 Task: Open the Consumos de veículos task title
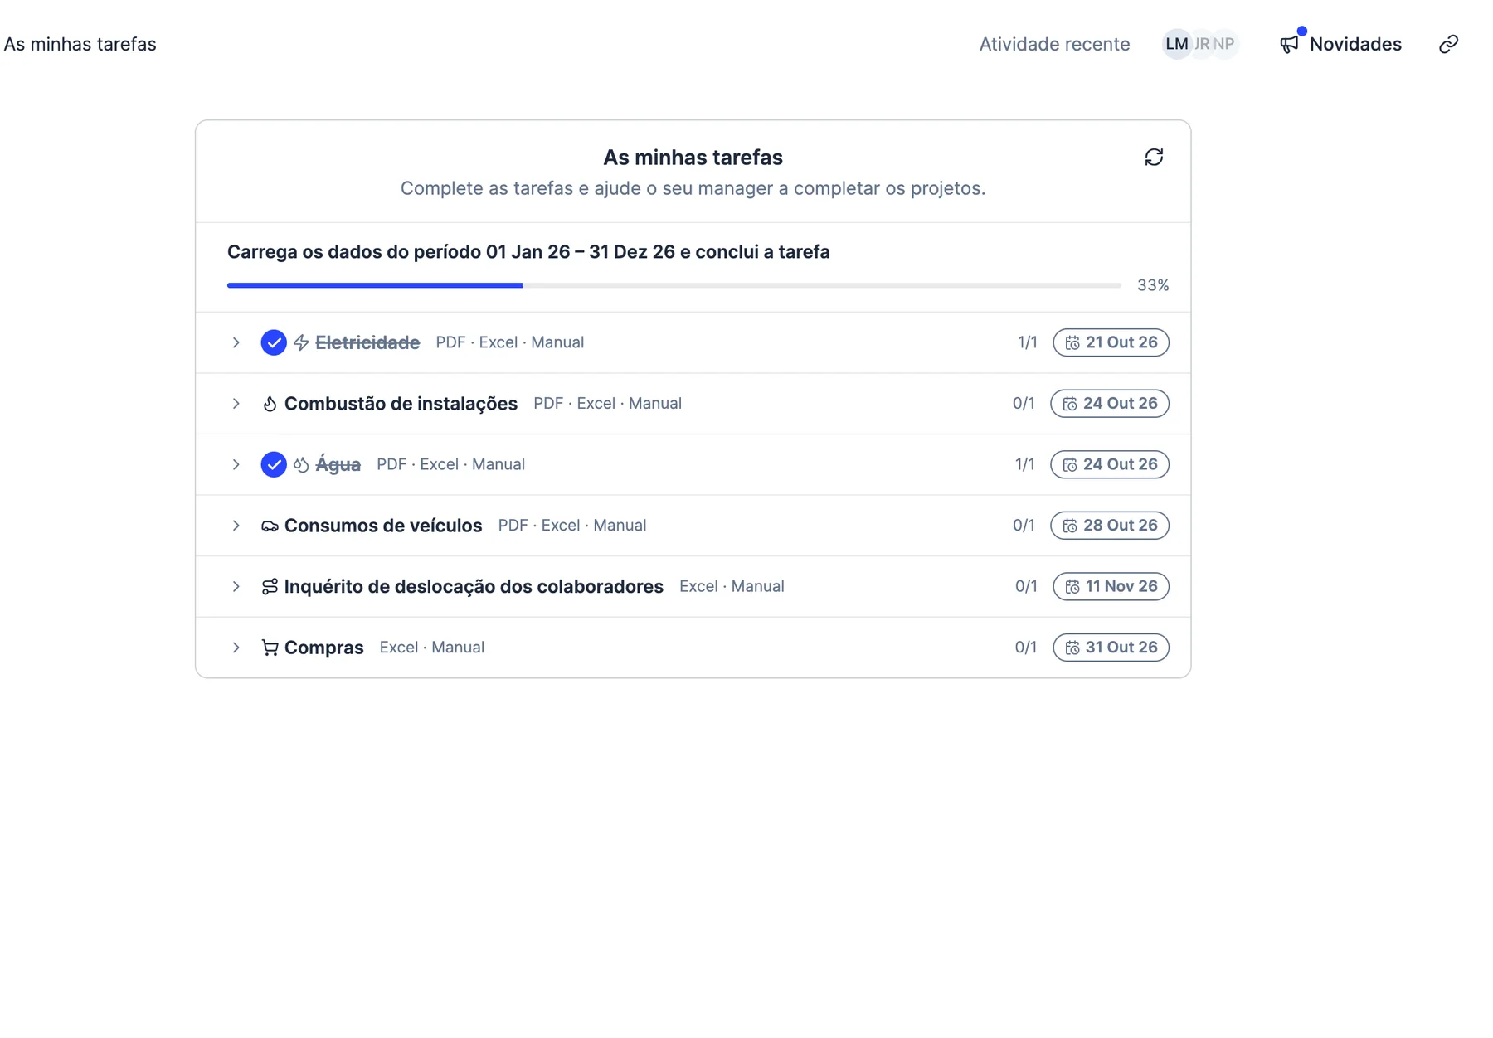(x=383, y=526)
